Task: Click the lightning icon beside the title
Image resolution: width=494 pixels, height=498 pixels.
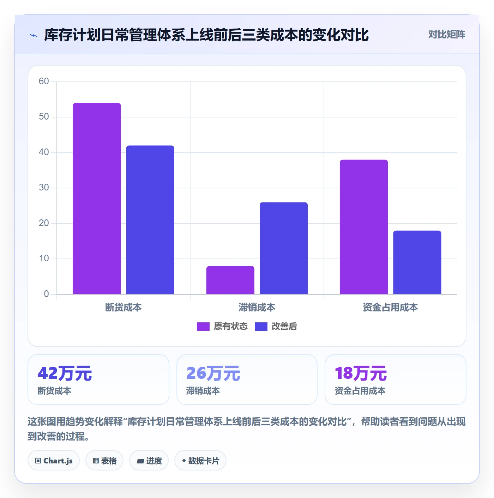Action: tap(34, 35)
